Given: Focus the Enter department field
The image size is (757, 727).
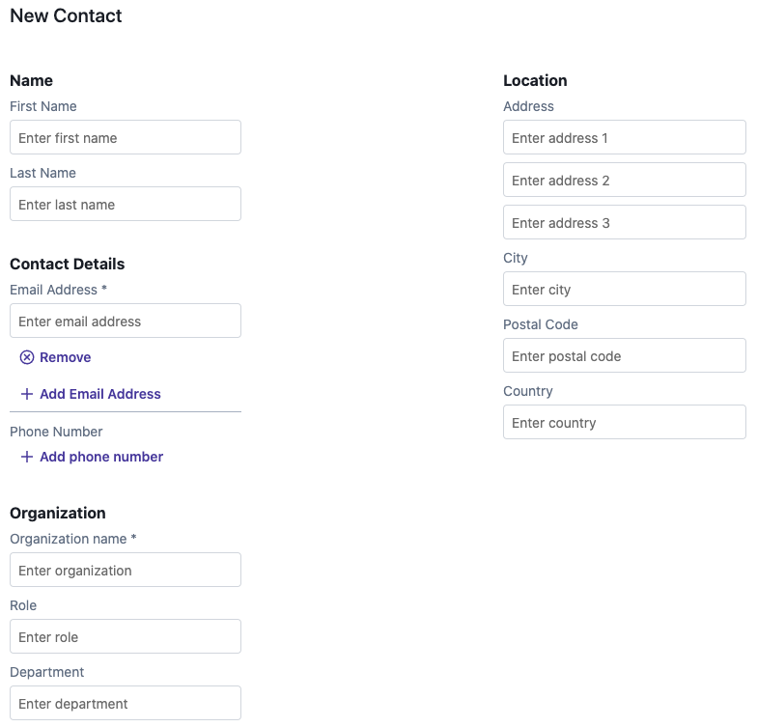Looking at the screenshot, I should tap(126, 703).
